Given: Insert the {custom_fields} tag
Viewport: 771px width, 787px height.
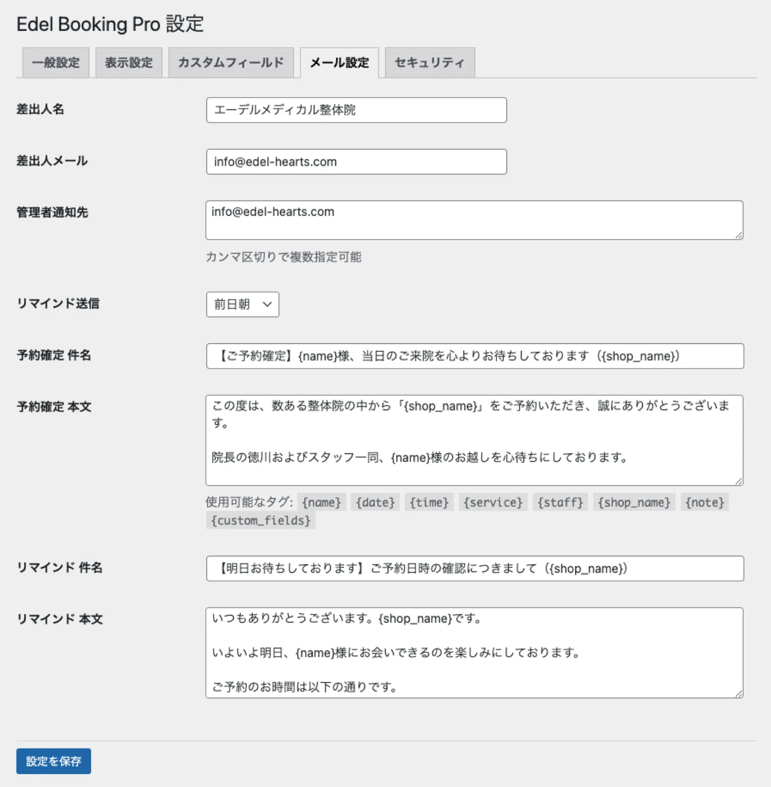Looking at the screenshot, I should [261, 521].
